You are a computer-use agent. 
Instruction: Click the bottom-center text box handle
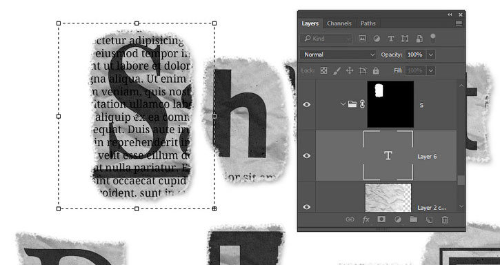[x=137, y=209]
